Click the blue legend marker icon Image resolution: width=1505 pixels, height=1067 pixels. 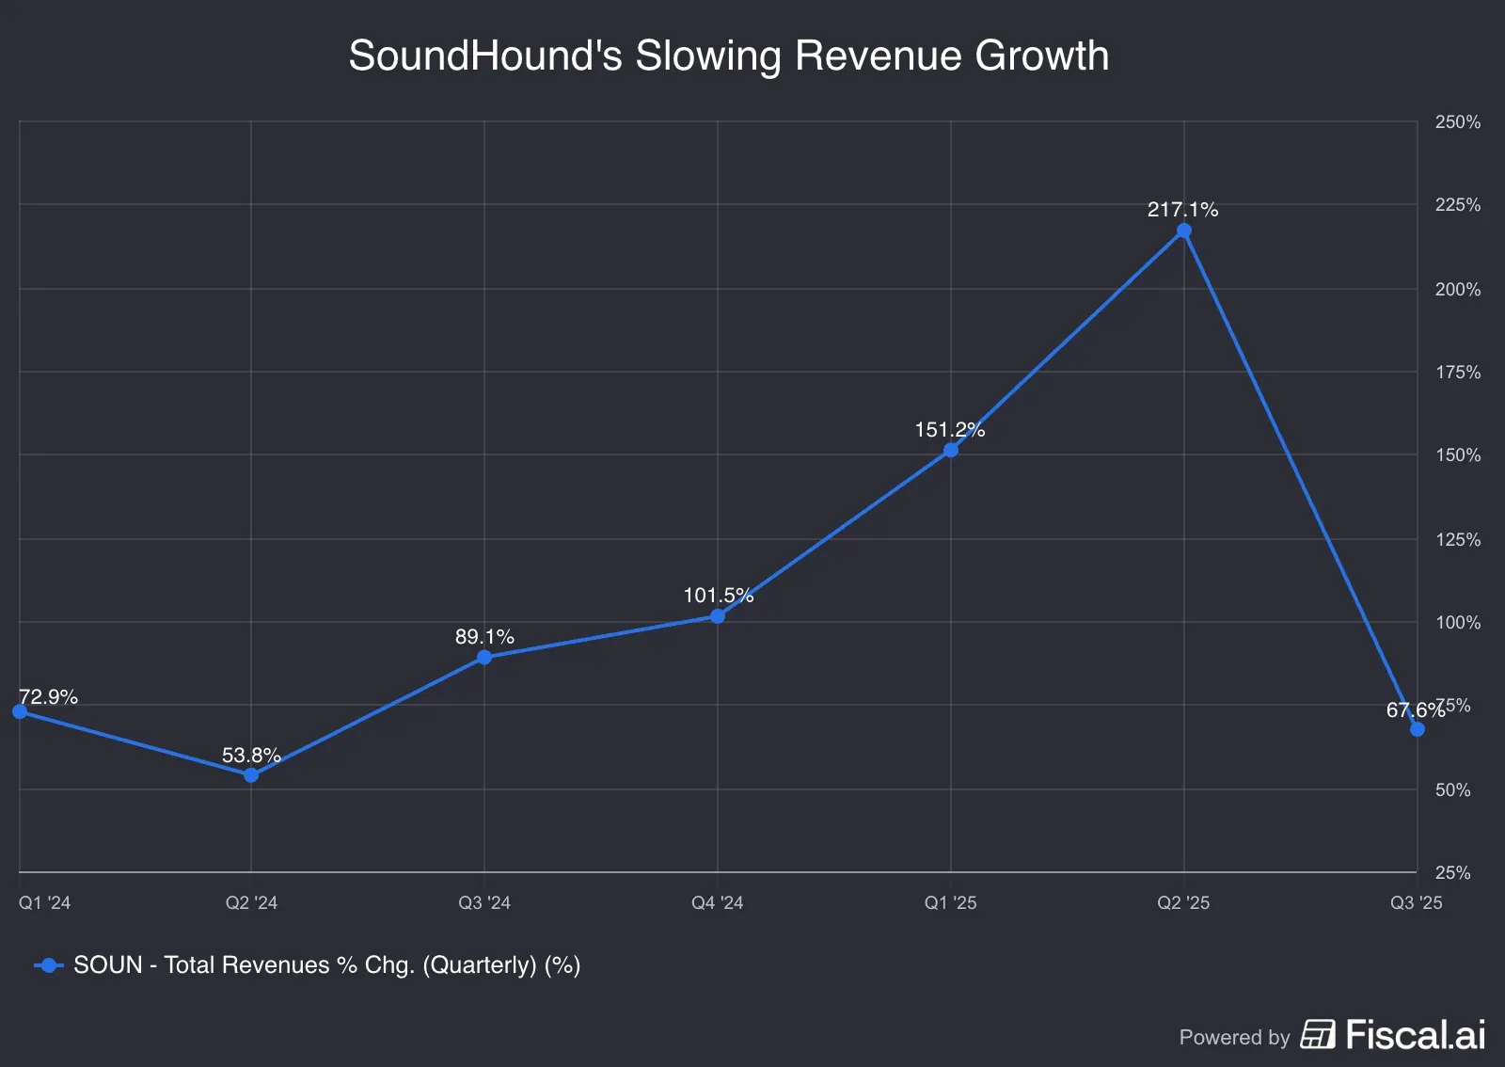tap(45, 964)
